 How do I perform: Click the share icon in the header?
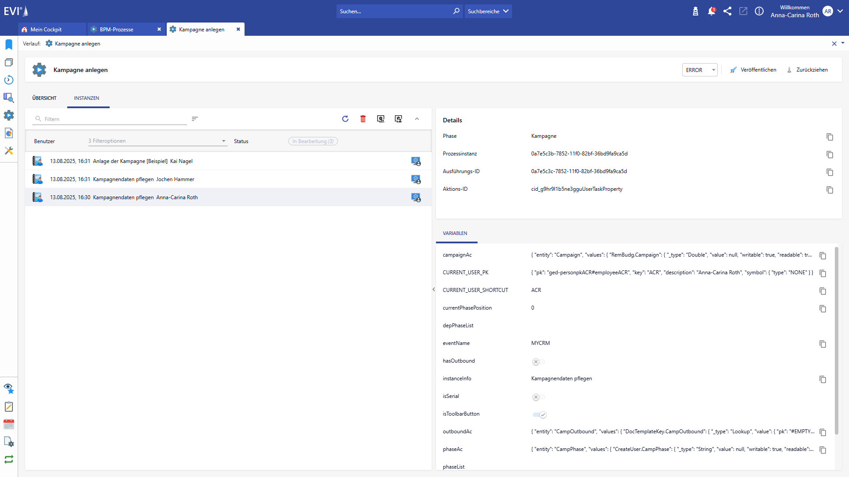point(727,11)
